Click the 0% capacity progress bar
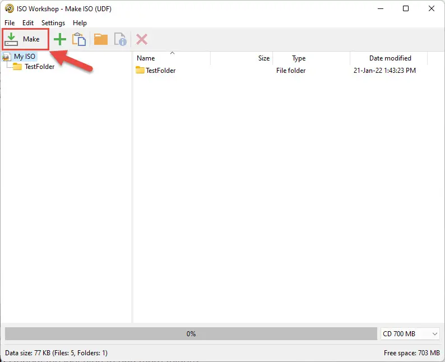 pyautogui.click(x=191, y=333)
